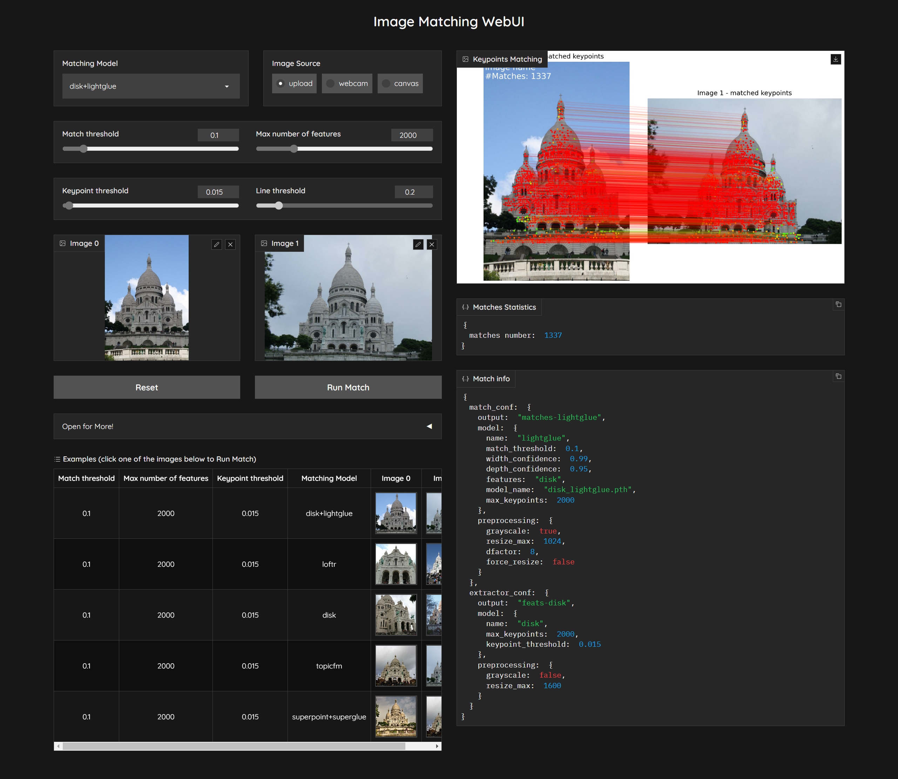
Task: Click the uploaded Image 1 preview
Action: 348,298
